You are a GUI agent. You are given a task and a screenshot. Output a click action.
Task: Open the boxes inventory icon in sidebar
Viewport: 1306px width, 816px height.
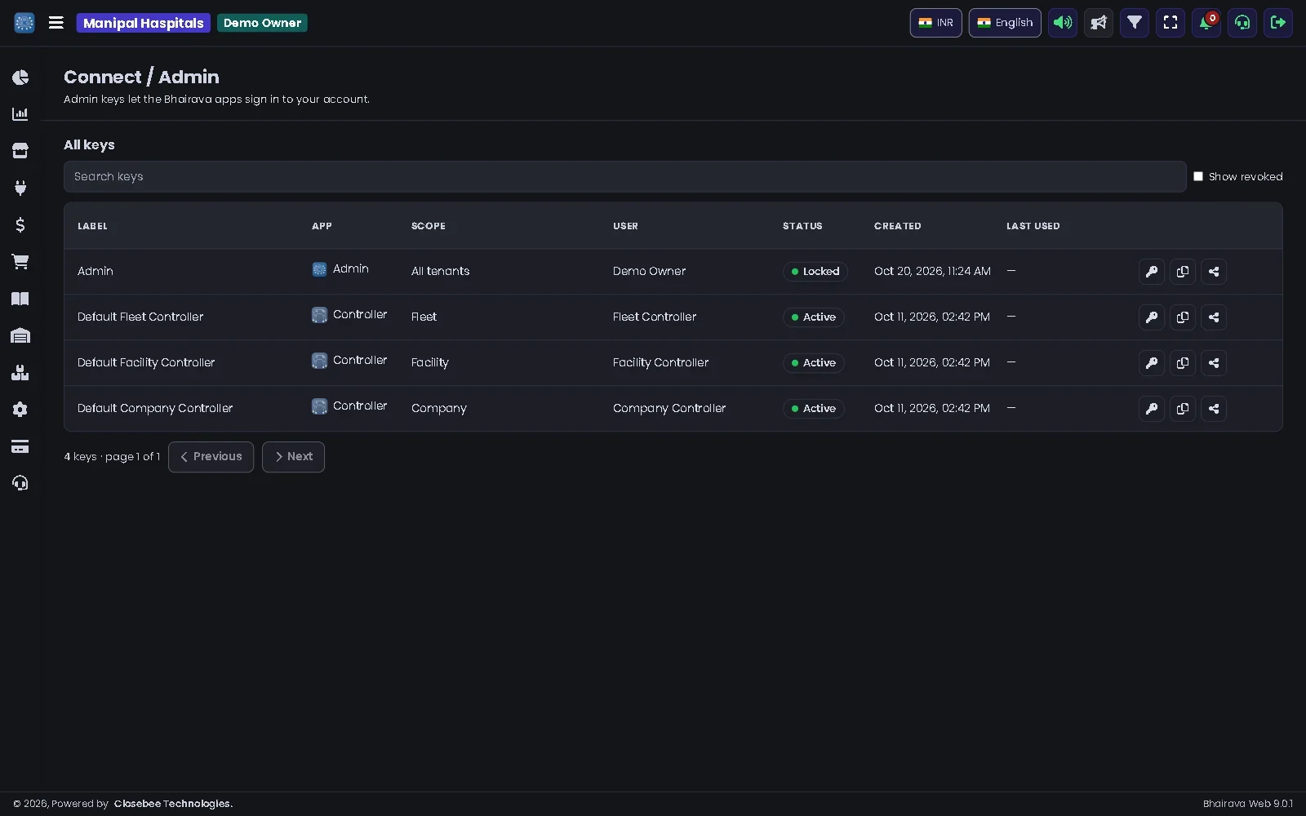(x=20, y=373)
